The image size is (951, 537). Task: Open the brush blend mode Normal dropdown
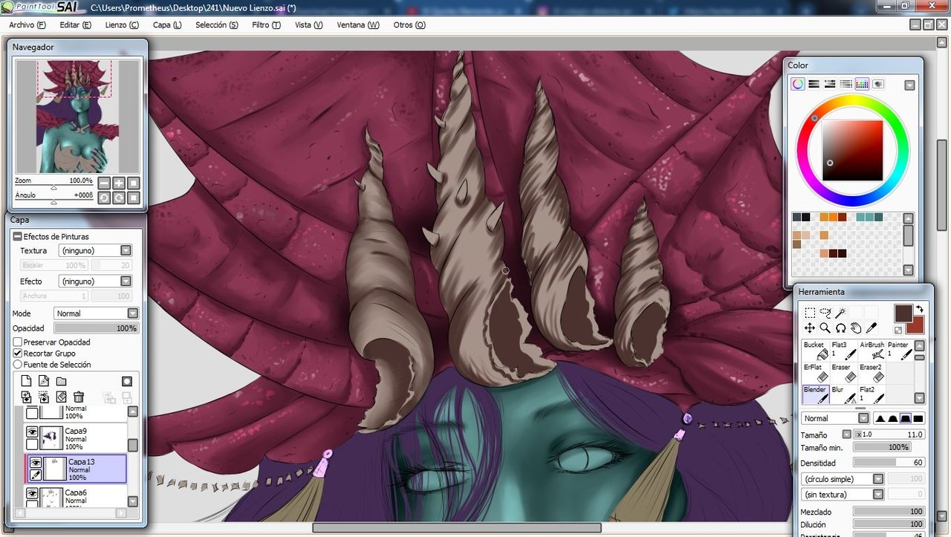click(x=863, y=418)
